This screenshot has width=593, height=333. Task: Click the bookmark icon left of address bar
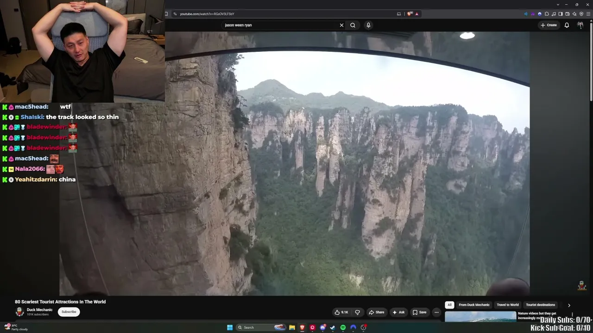(166, 14)
